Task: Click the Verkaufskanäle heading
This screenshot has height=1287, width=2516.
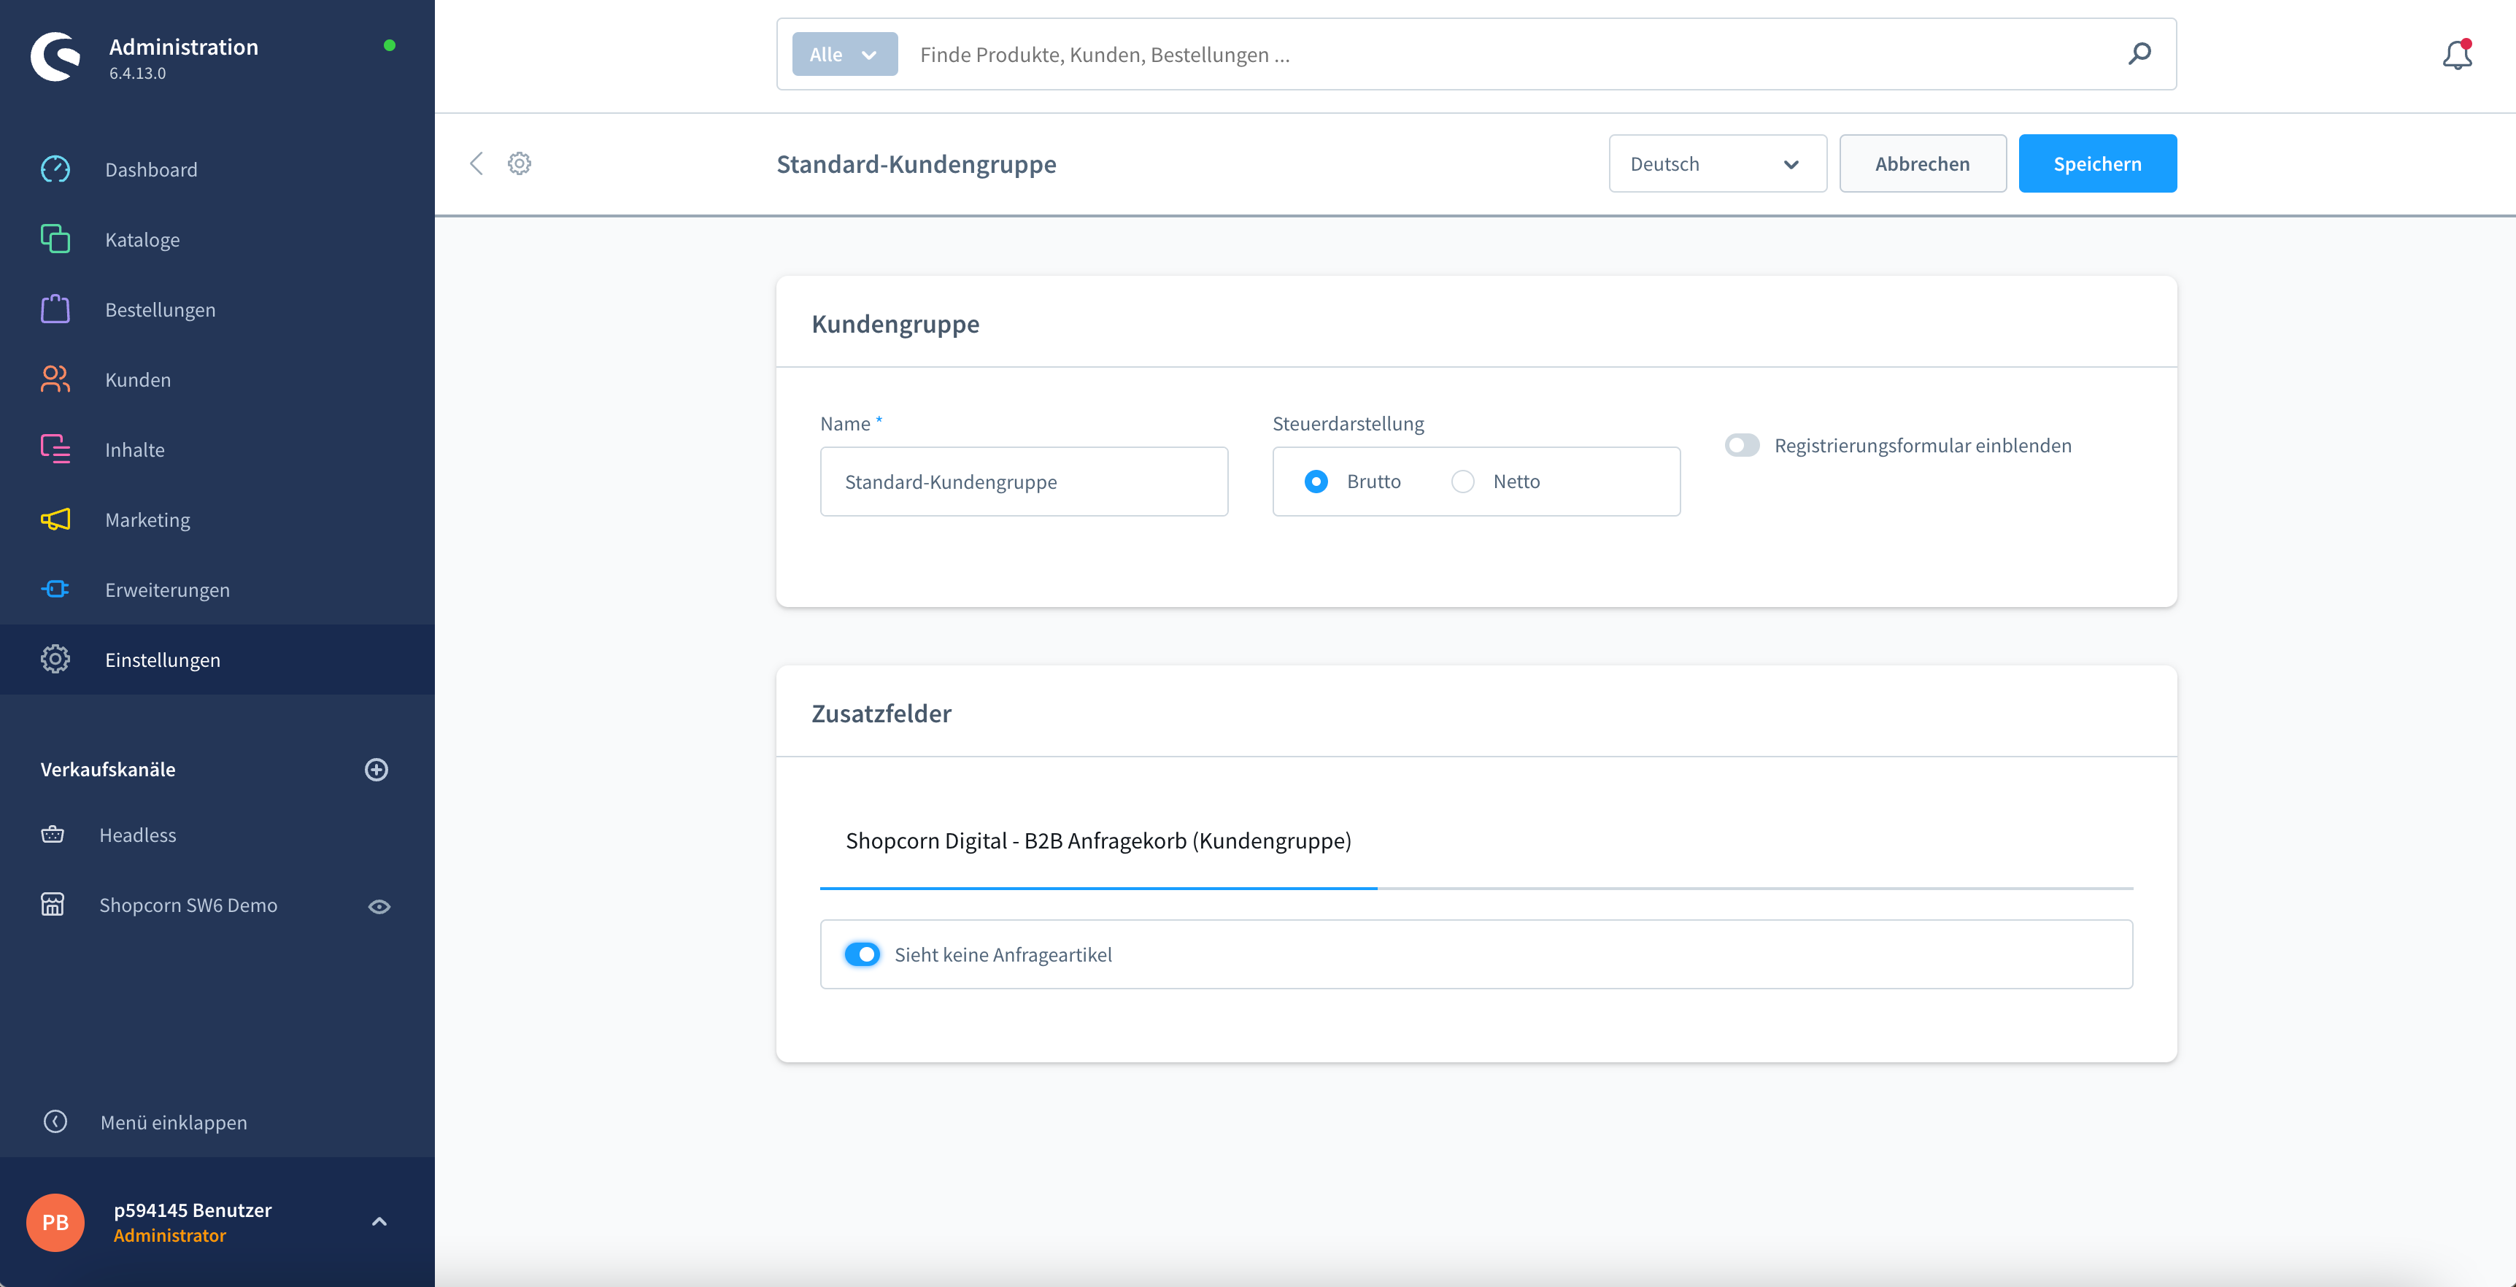Action: pos(109,770)
